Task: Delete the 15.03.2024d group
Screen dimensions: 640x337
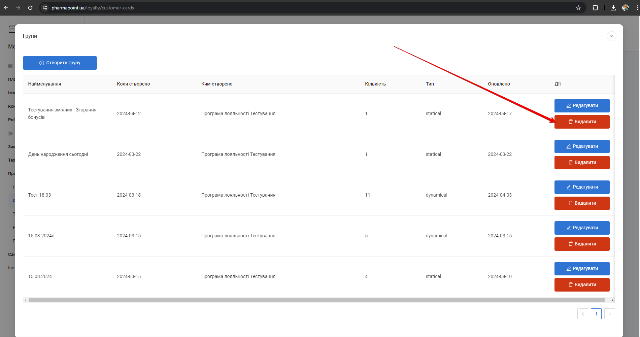Action: tap(582, 244)
